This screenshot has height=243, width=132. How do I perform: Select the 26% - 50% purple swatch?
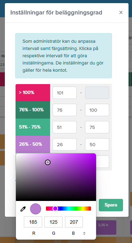[x=33, y=144]
